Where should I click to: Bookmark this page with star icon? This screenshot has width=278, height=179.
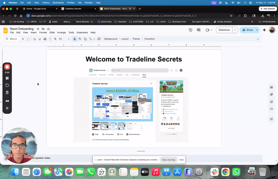click(231, 16)
